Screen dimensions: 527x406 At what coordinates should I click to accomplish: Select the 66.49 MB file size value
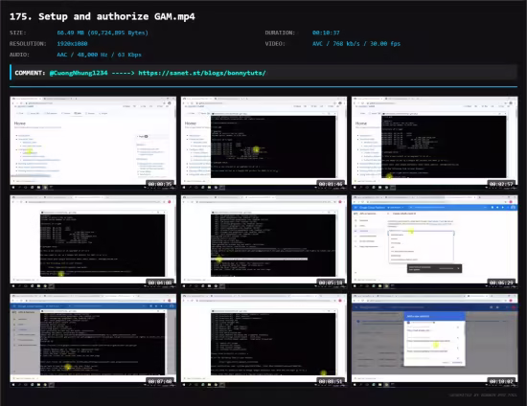[x=103, y=33]
